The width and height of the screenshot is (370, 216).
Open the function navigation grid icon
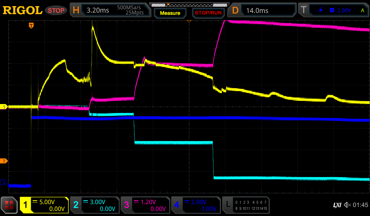tap(9, 205)
